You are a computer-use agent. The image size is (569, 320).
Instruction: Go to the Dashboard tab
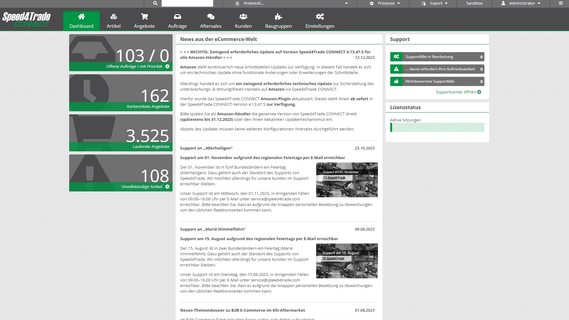click(x=82, y=21)
